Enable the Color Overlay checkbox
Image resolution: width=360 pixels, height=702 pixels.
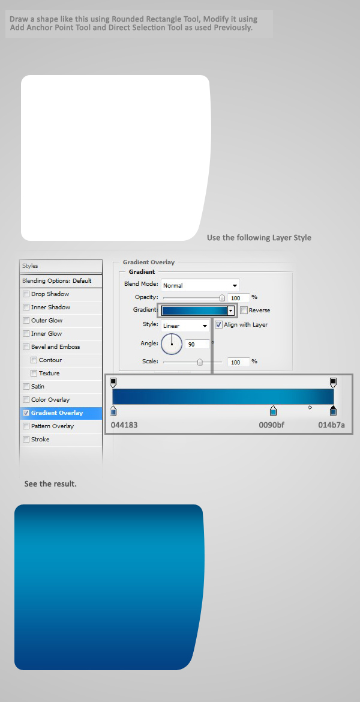pyautogui.click(x=26, y=400)
